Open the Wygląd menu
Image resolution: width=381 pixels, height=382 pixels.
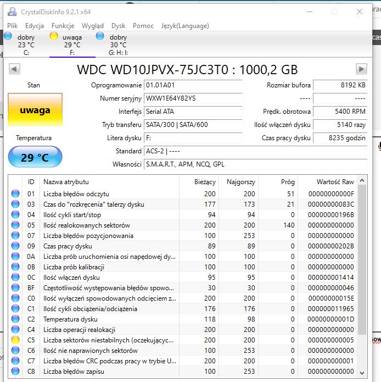click(x=93, y=26)
